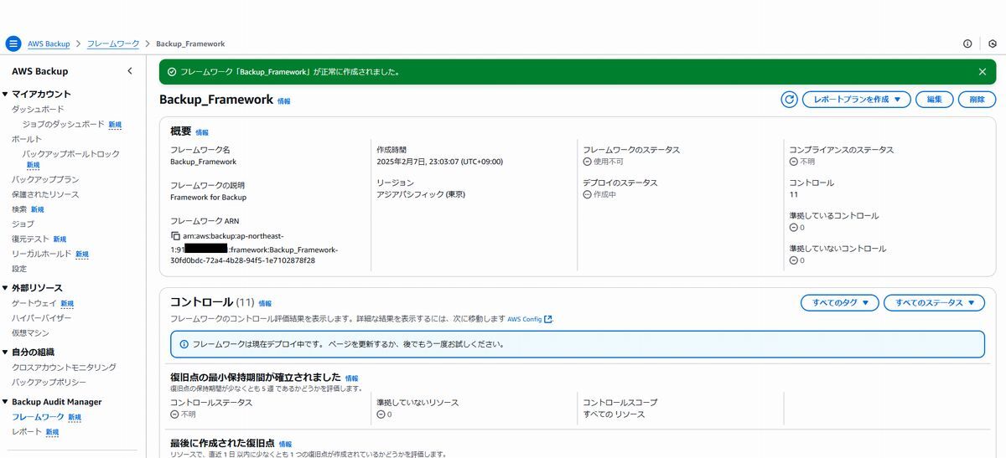Collapse the AWS Backup side navigation arrow
The image size is (1006, 458).
pyautogui.click(x=130, y=71)
